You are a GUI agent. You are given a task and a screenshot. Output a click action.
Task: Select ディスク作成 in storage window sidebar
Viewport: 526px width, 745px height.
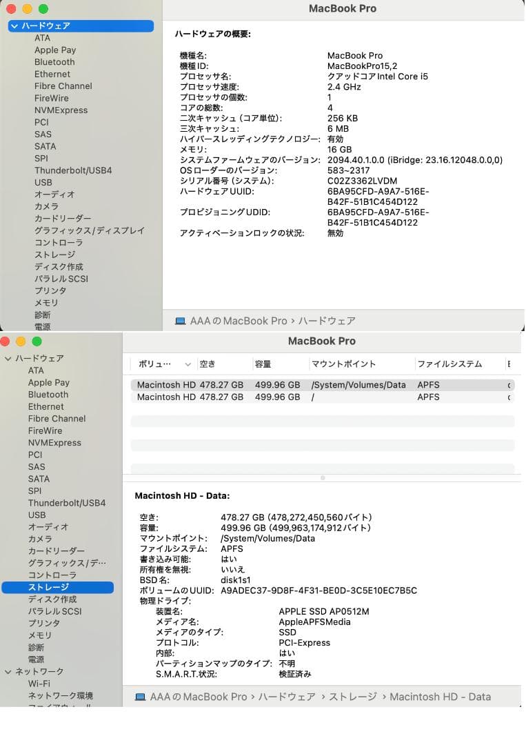(52, 599)
